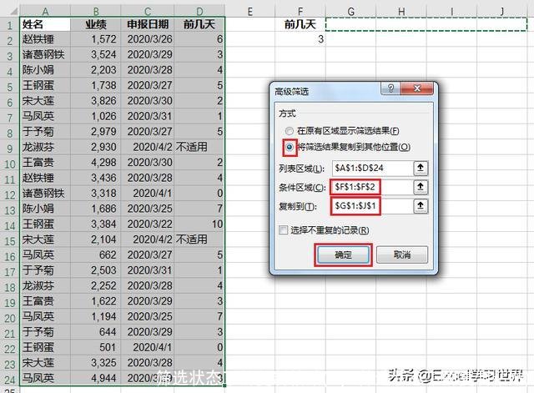Click cell B10 value 4,298
Image resolution: width=534 pixels, height=393 pixels.
tap(96, 163)
